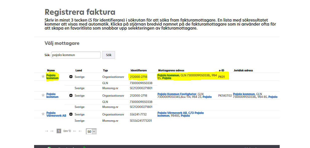This screenshot has height=148, width=310.
Task: Jump to last page of results
Action: coord(80,131)
